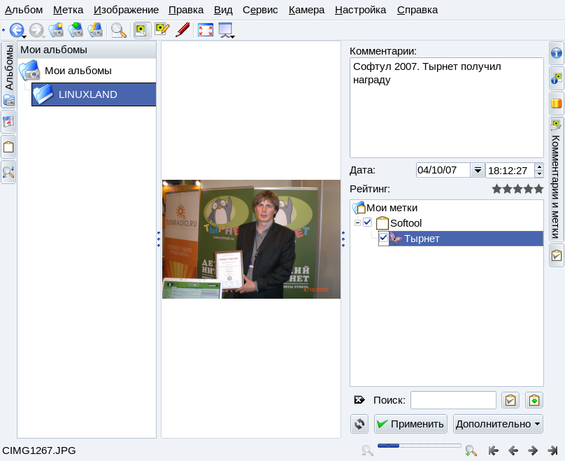565x461 pixels.
Task: Jump to last image with end arrow
Action: point(552,451)
